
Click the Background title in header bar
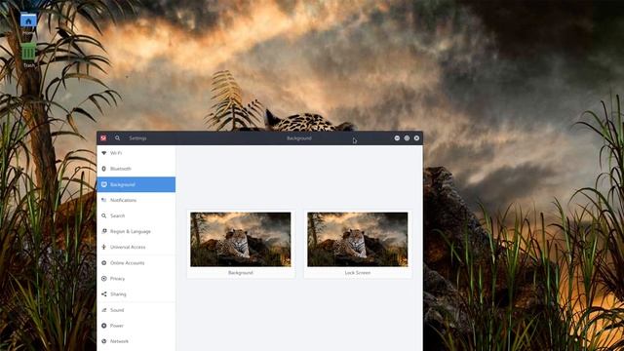click(x=299, y=138)
